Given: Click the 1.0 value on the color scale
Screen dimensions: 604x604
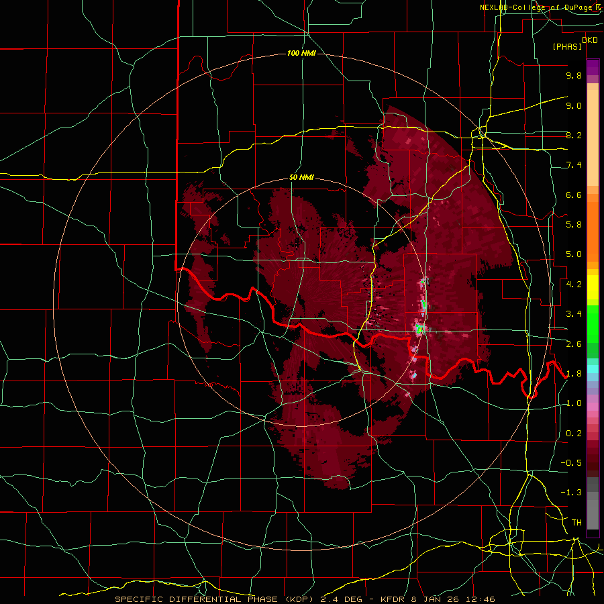Looking at the screenshot, I should tap(574, 404).
